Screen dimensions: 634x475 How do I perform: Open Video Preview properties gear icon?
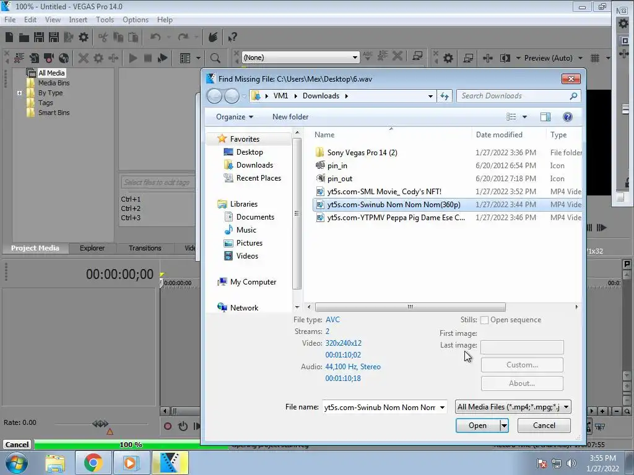(448, 58)
